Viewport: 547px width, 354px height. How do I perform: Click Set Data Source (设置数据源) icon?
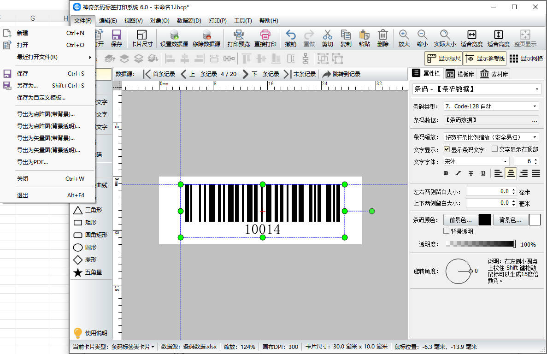coord(174,38)
